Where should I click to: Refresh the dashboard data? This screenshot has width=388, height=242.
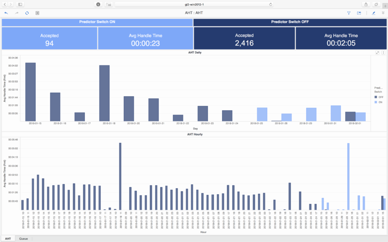coord(27,13)
